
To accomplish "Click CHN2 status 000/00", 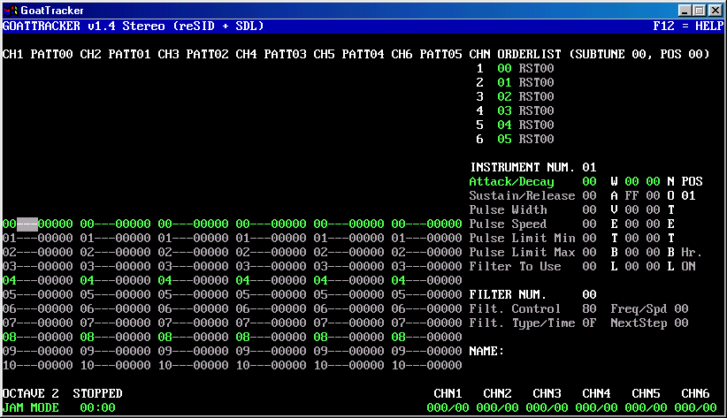I will [498, 407].
